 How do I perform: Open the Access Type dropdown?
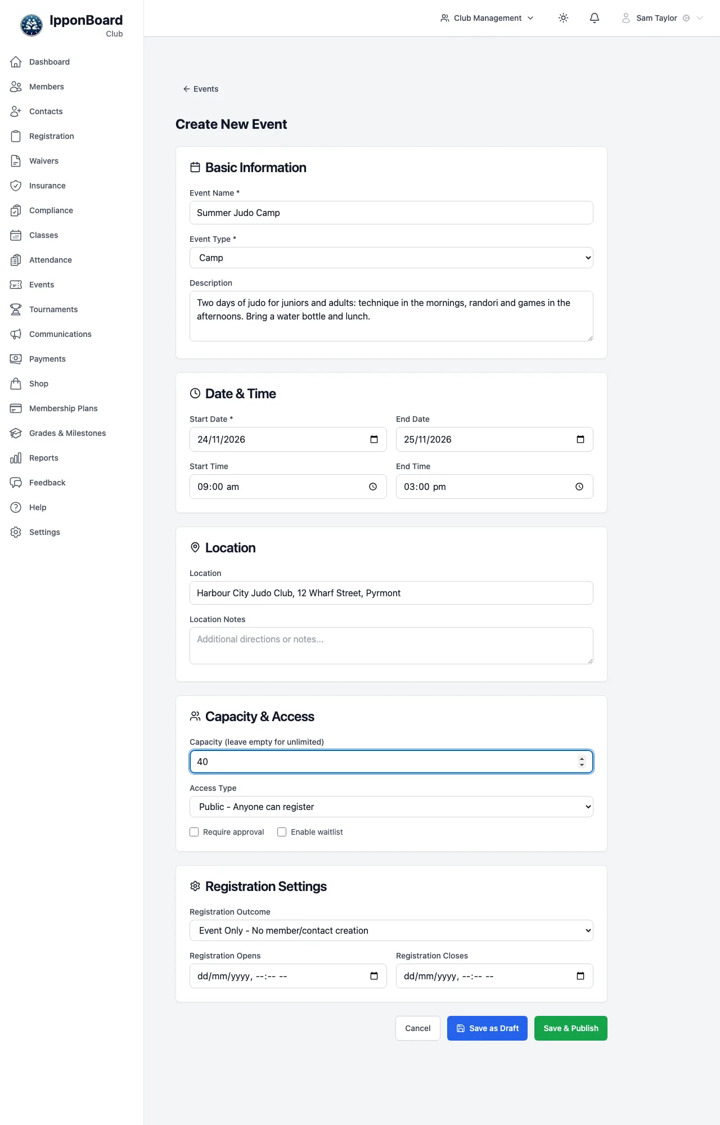click(x=391, y=807)
